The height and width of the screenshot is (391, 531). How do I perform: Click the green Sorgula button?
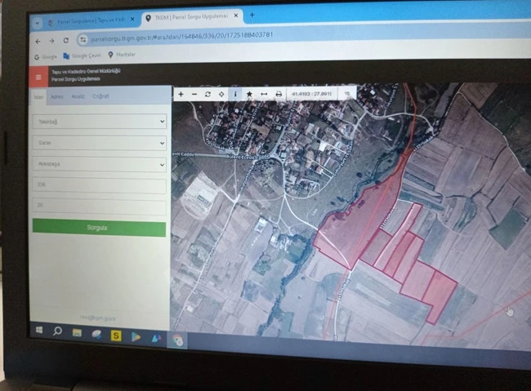tap(99, 228)
